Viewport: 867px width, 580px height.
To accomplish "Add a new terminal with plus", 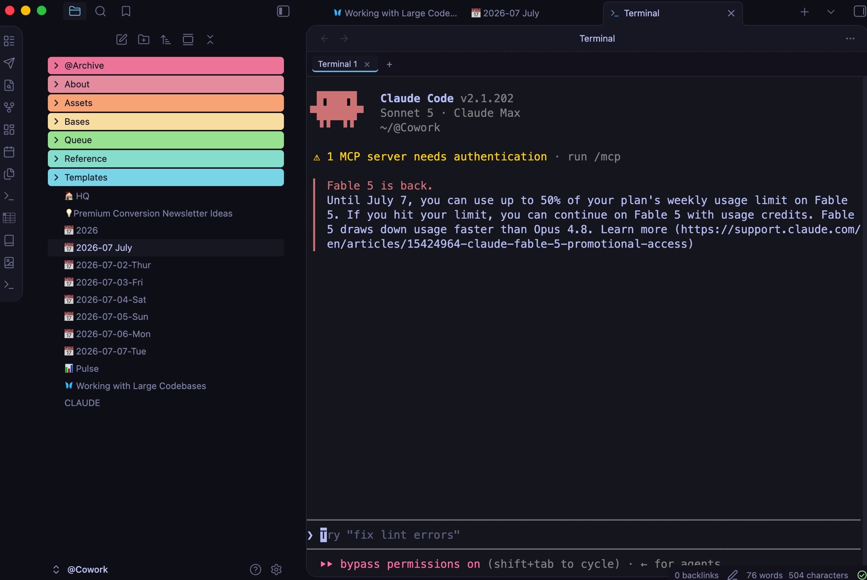I will coord(389,64).
